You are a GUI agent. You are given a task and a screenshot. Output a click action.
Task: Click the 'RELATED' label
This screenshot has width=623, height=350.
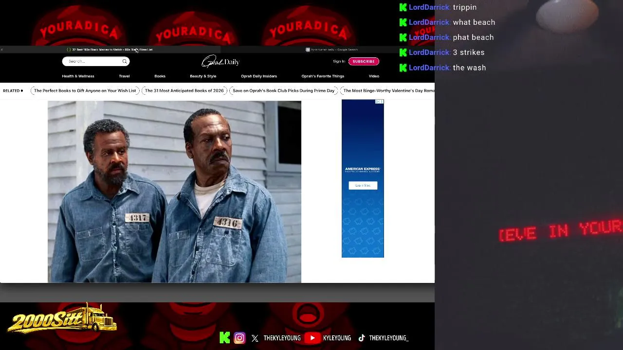[11, 90]
